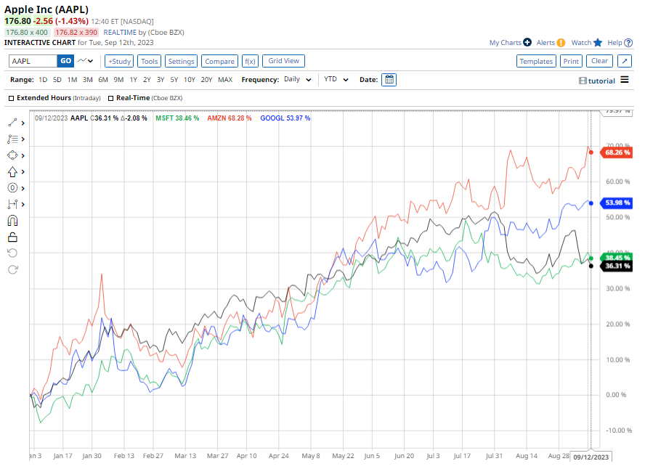Click the blue GOOGL 53.98% price label
This screenshot has height=469, width=645.
coord(616,203)
